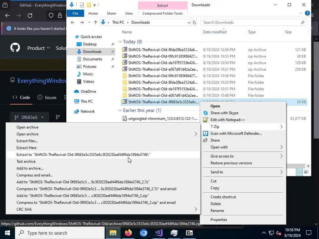
Task: Refresh the Downloads folder view
Action: point(194,22)
